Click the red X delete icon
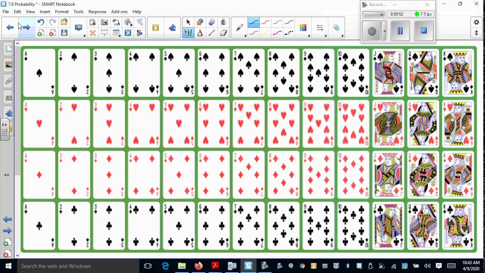485x273 pixels. click(92, 33)
